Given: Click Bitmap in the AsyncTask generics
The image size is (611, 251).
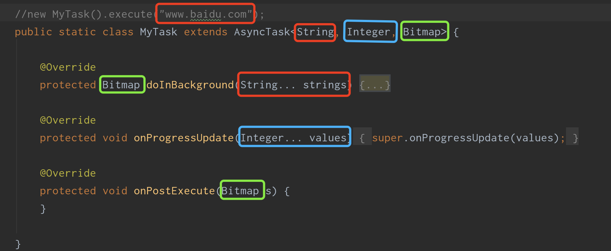Looking at the screenshot, I should point(422,32).
